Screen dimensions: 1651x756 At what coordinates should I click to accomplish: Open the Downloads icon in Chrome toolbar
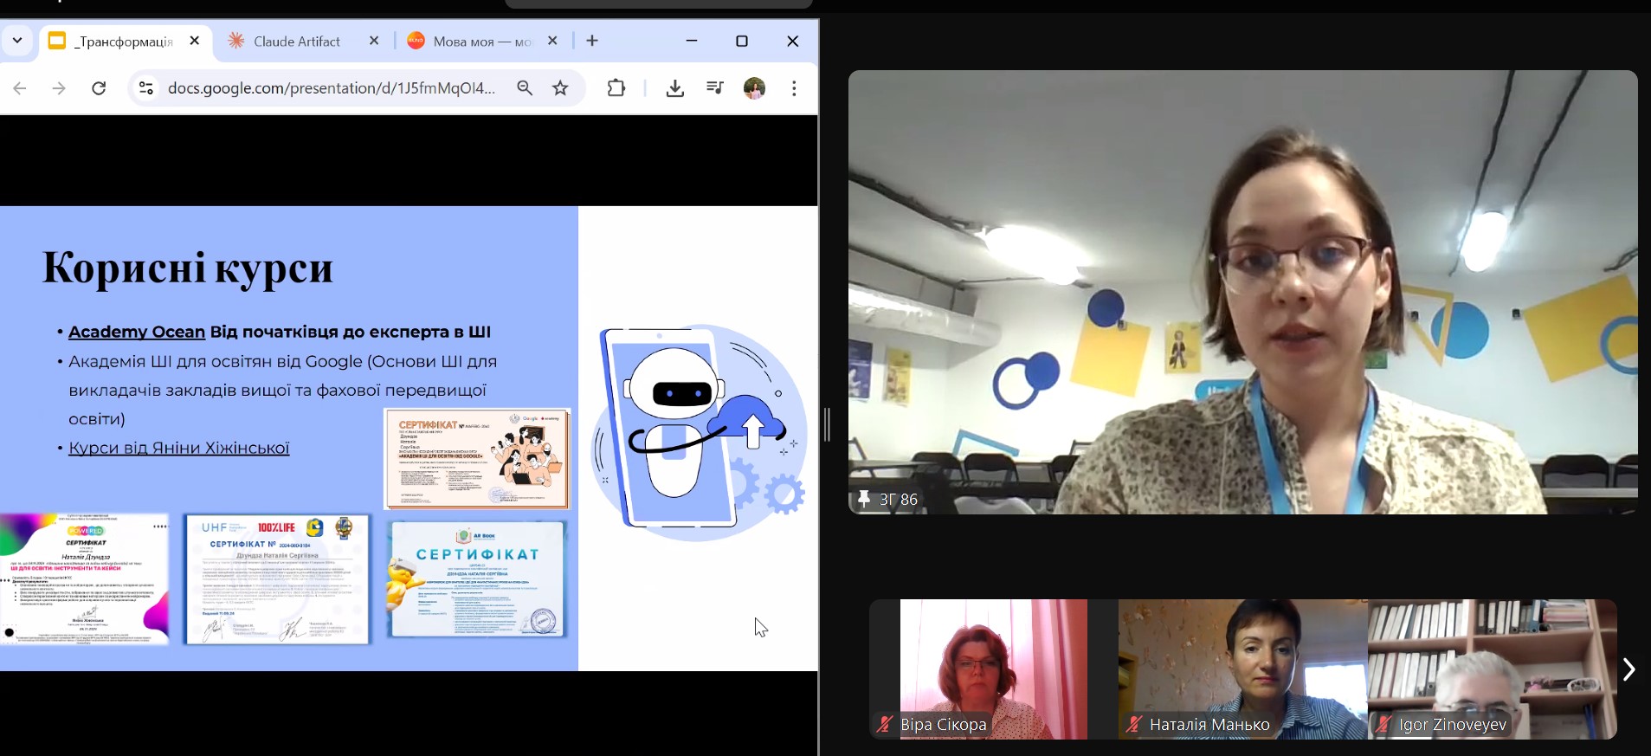[675, 88]
